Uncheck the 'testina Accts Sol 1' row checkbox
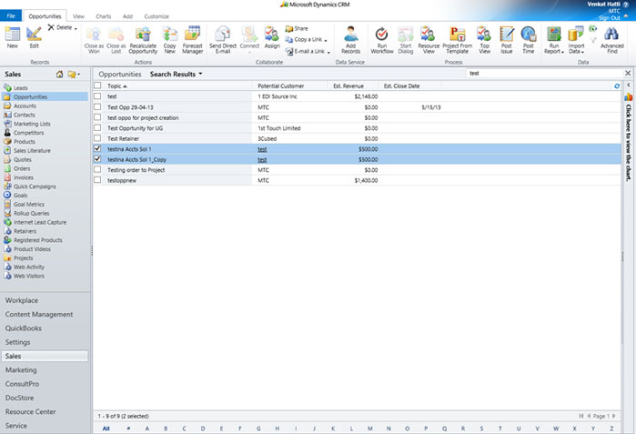This screenshot has width=636, height=434. tap(98, 148)
